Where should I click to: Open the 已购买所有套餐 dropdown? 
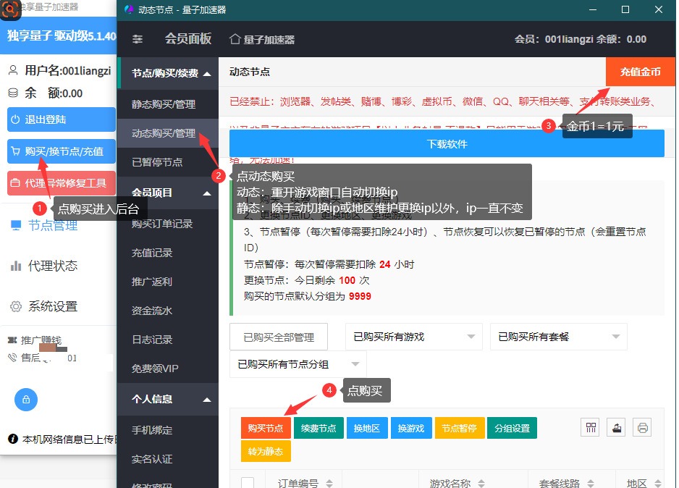point(559,337)
